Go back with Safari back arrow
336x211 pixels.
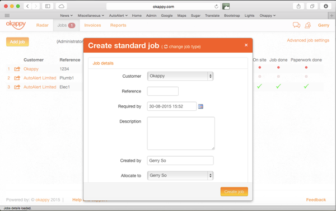tap(27, 6)
